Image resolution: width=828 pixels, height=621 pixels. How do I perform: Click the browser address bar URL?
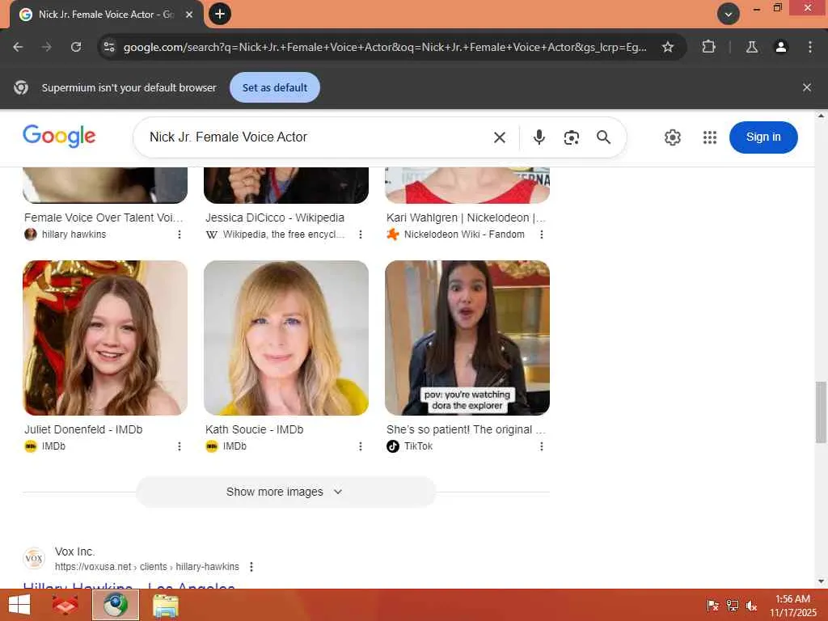click(x=384, y=47)
